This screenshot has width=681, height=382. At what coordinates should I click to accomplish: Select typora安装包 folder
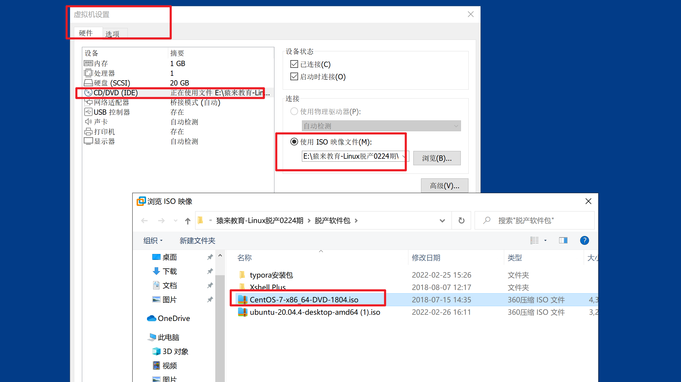pos(265,275)
